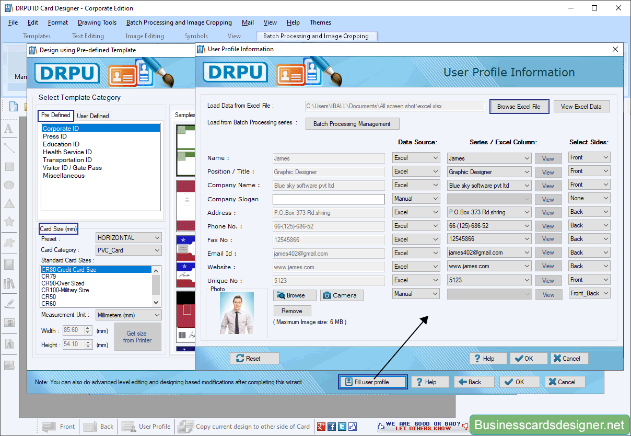Click Help in User Profile dialog
This screenshot has height=436, width=631.
click(488, 359)
